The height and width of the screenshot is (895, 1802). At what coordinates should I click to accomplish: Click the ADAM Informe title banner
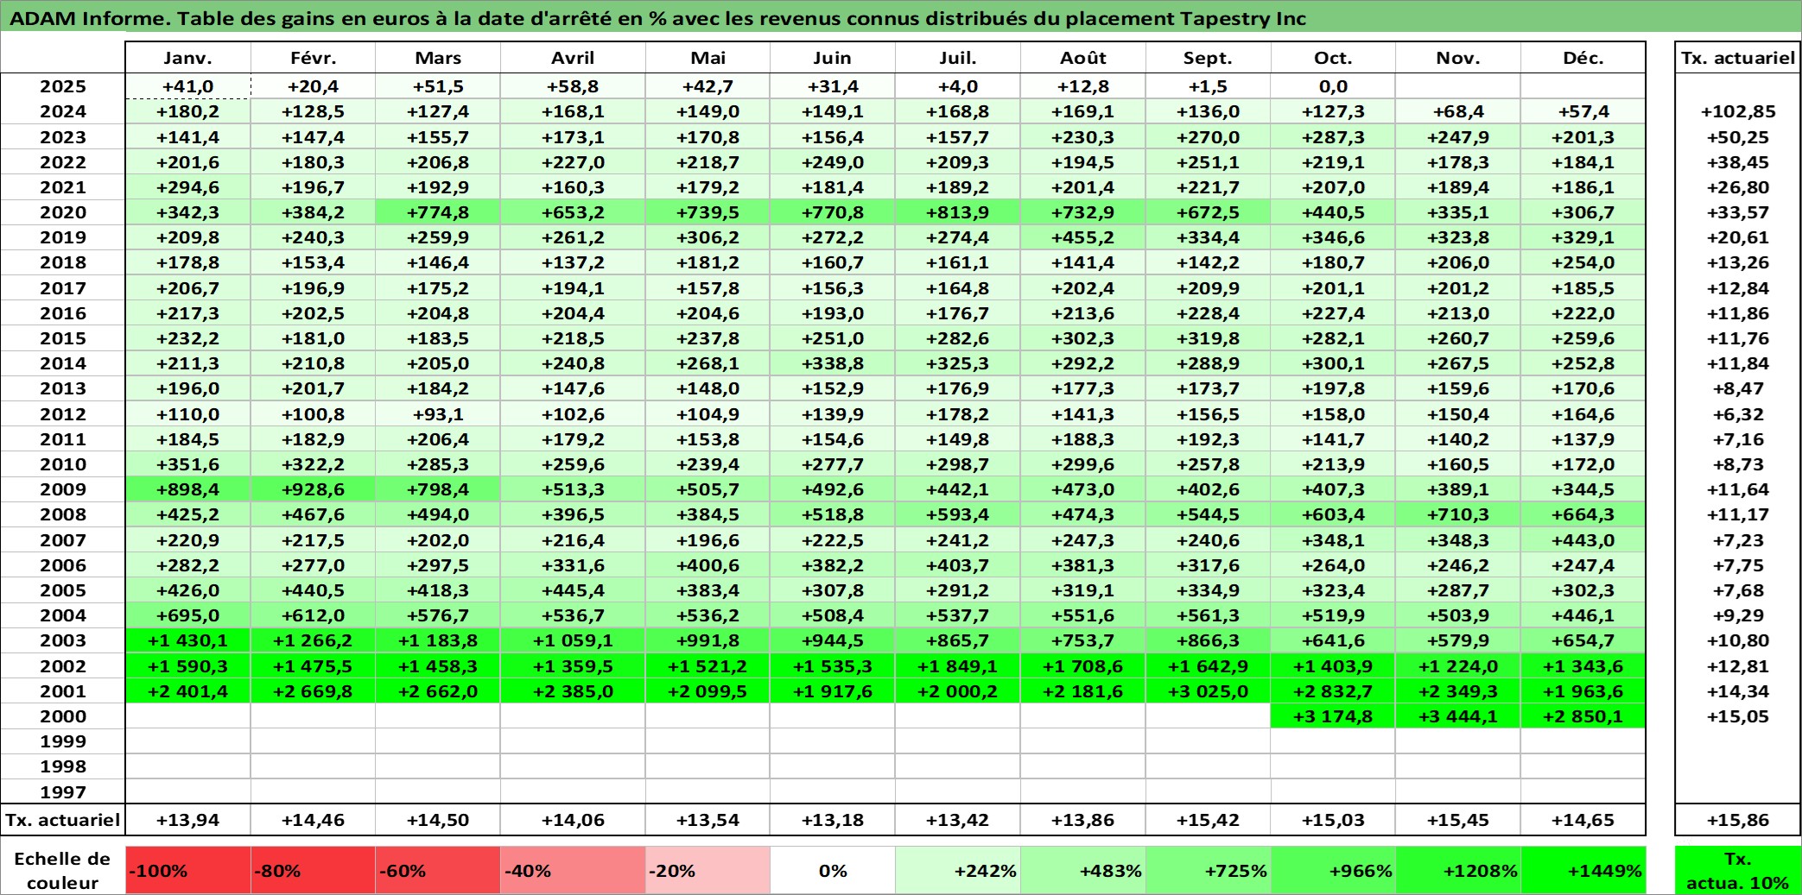pos(901,17)
